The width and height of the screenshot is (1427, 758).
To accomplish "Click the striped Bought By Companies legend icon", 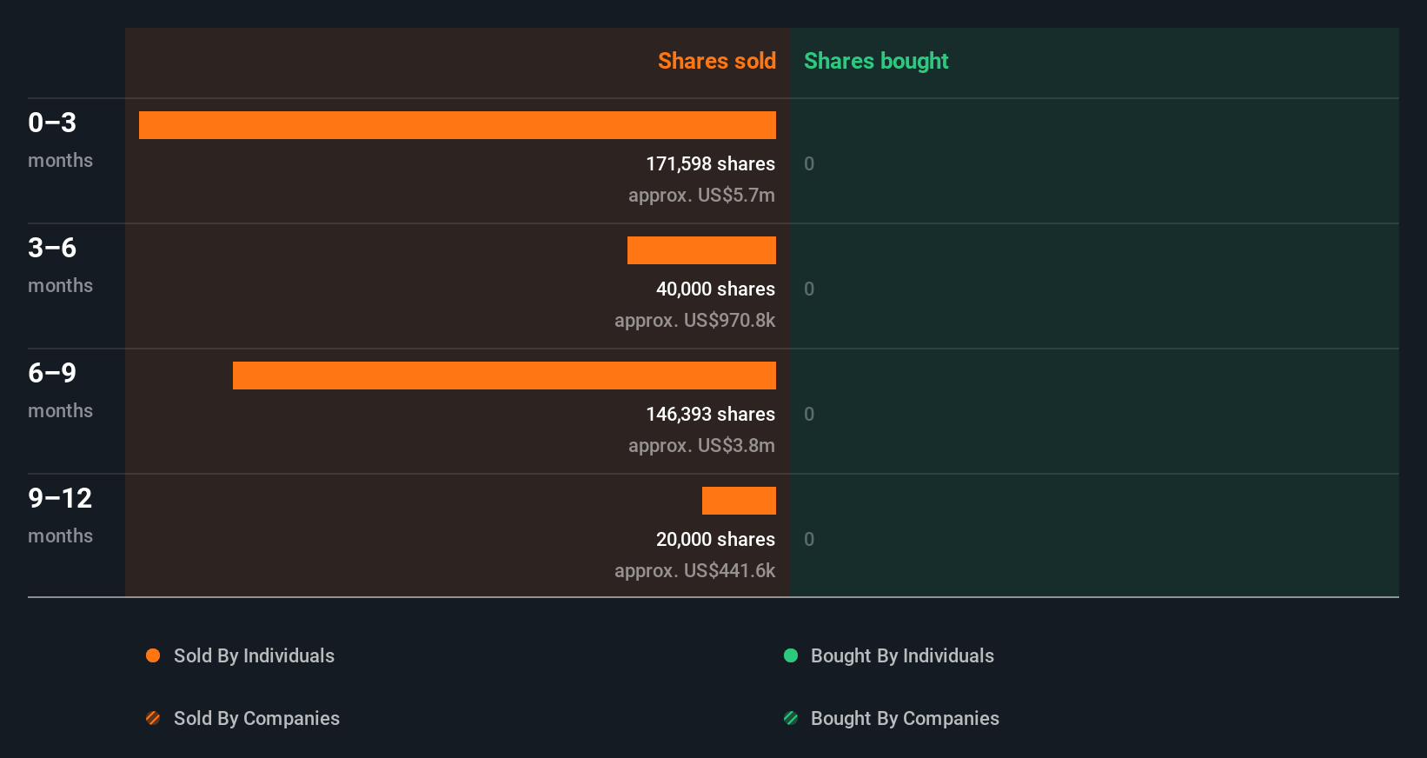I will click(x=791, y=718).
